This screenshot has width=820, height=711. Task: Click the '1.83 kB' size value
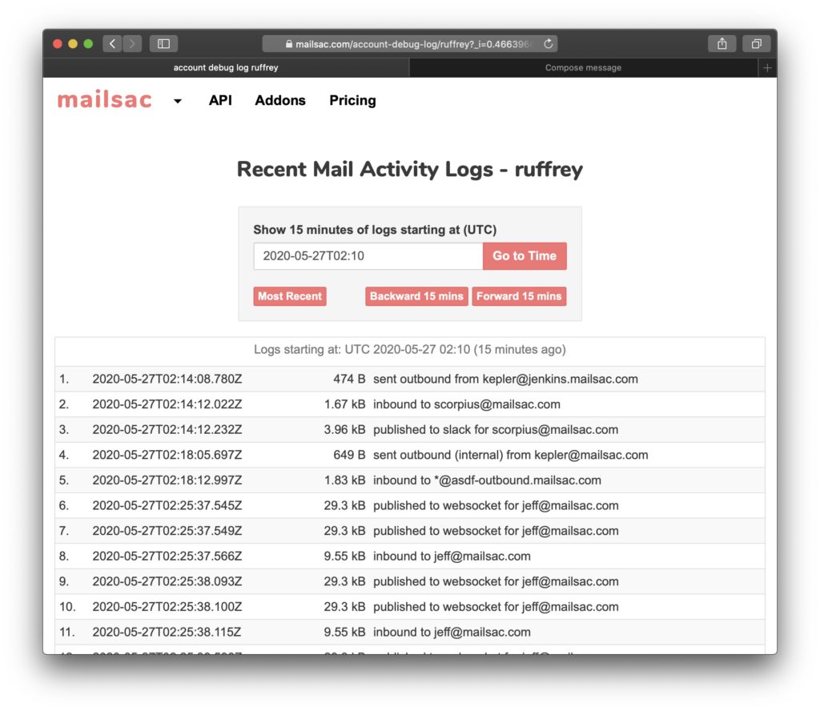tap(344, 480)
